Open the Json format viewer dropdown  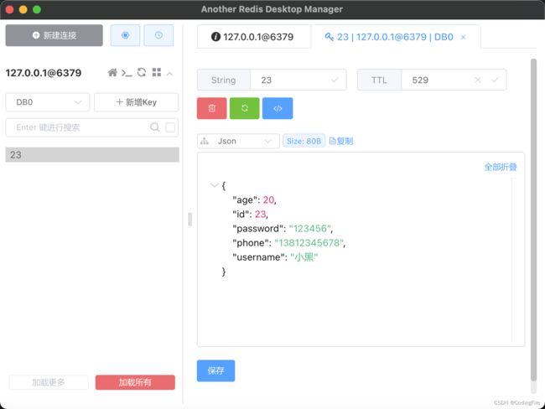click(238, 141)
